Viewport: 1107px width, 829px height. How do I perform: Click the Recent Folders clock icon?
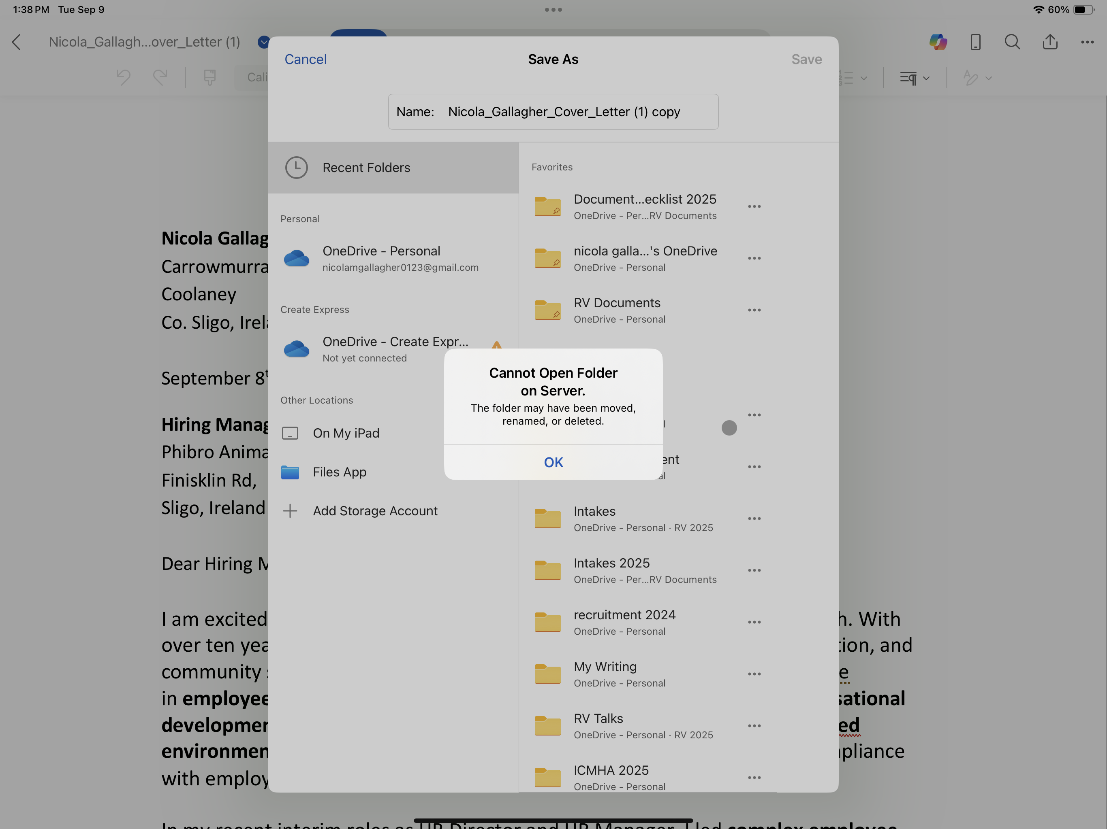coord(296,168)
